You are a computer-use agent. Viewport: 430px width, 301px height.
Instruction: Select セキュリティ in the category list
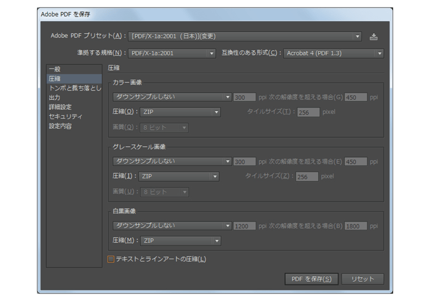click(74, 116)
